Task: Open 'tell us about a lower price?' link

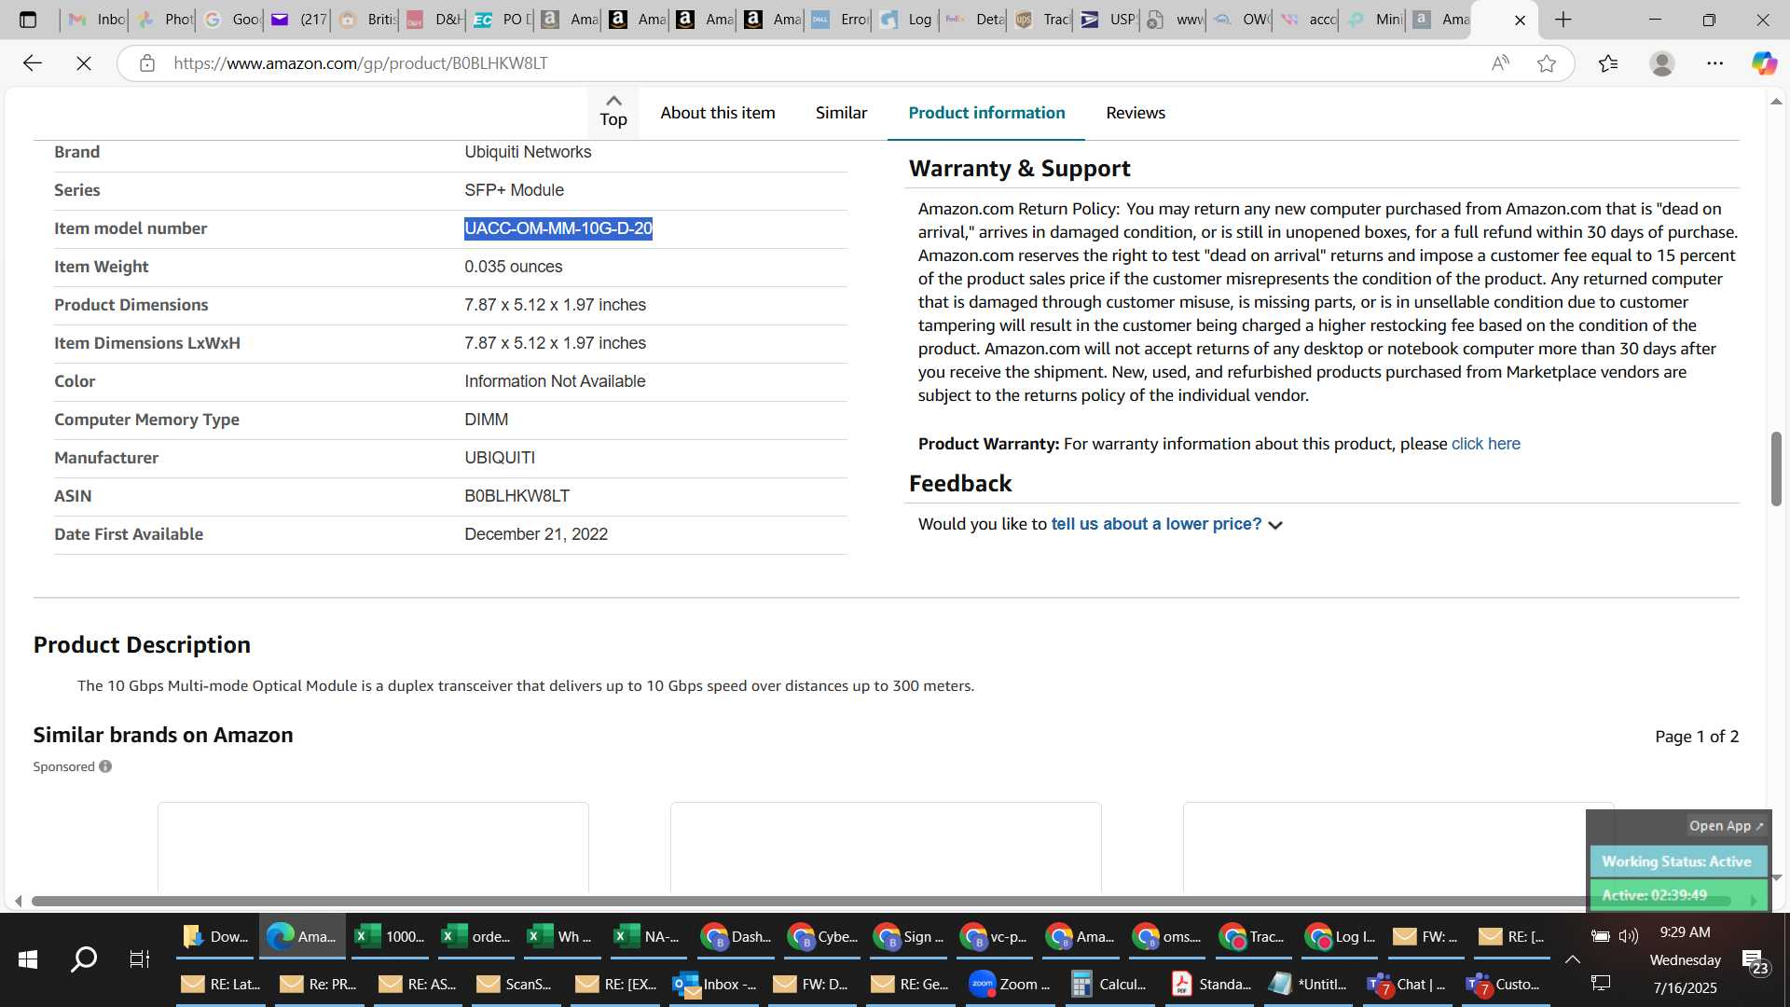Action: (1156, 524)
